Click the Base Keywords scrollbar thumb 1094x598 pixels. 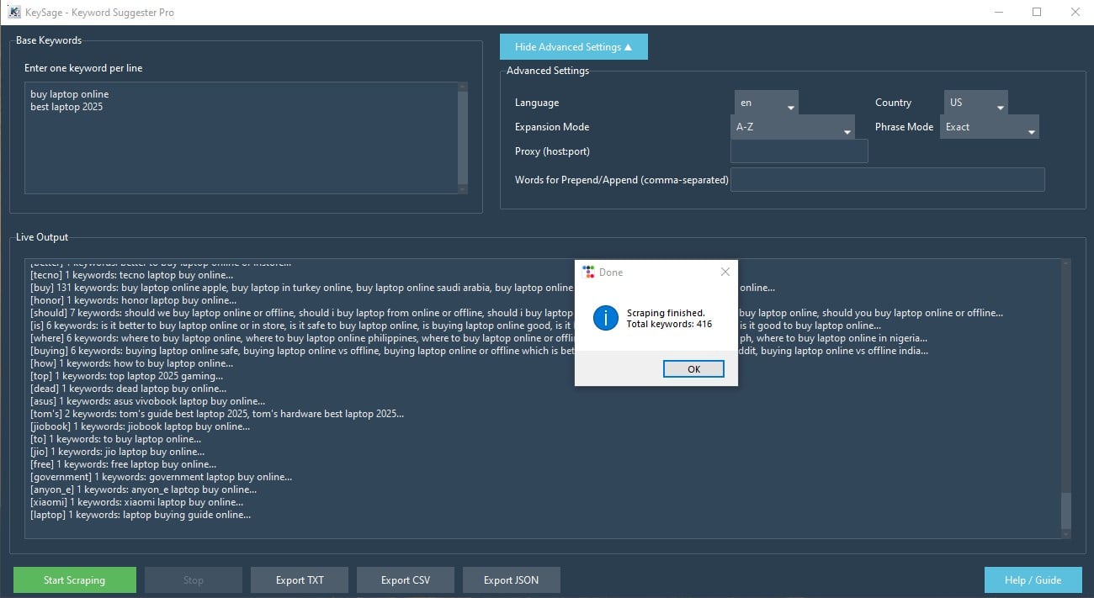pos(463,138)
